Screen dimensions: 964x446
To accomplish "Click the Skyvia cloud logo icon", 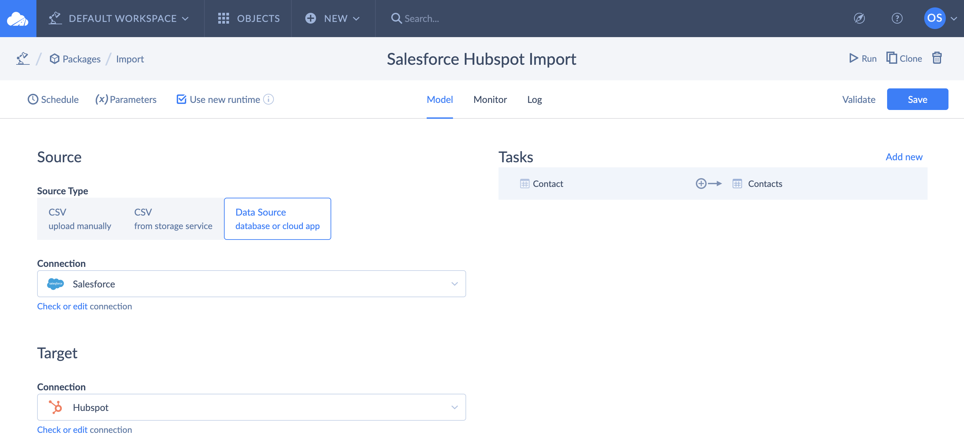I will [x=18, y=18].
